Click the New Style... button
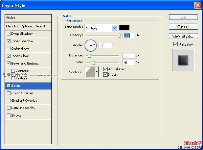The height and width of the screenshot is (150, 203). point(183,36)
